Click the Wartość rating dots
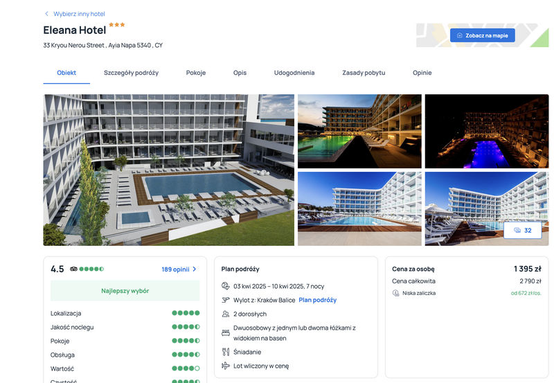This screenshot has width=554, height=383. (x=186, y=368)
